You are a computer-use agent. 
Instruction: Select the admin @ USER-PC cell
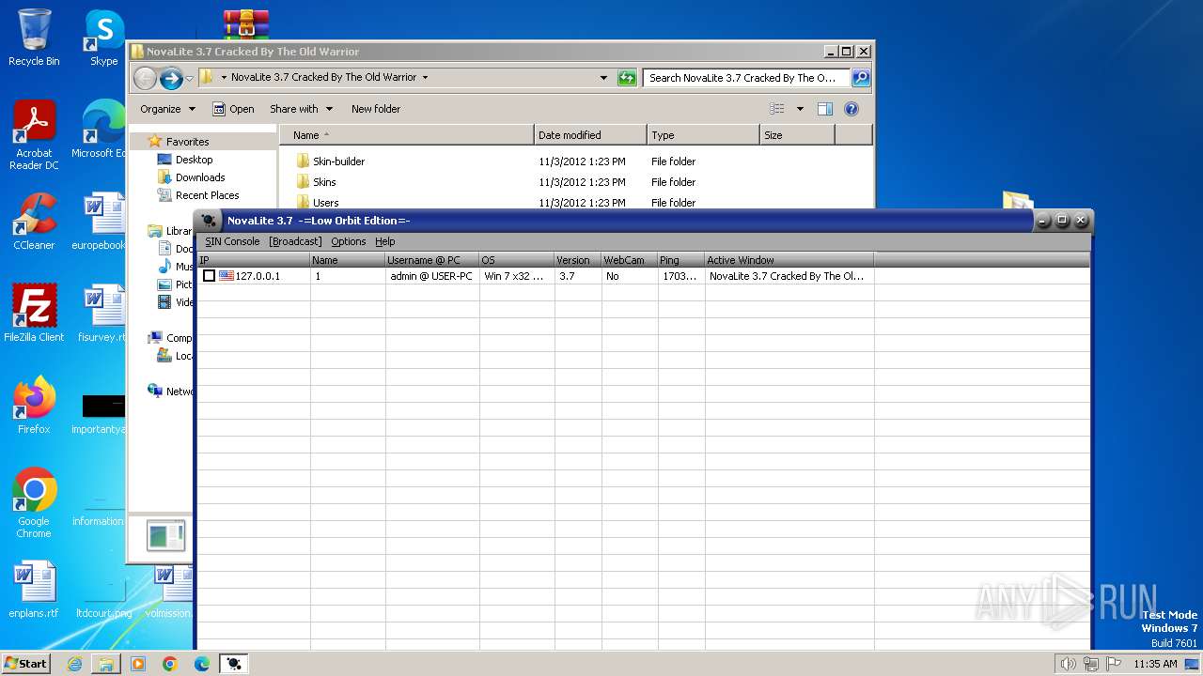click(431, 276)
